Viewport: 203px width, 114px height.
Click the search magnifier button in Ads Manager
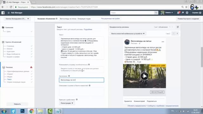156,13
